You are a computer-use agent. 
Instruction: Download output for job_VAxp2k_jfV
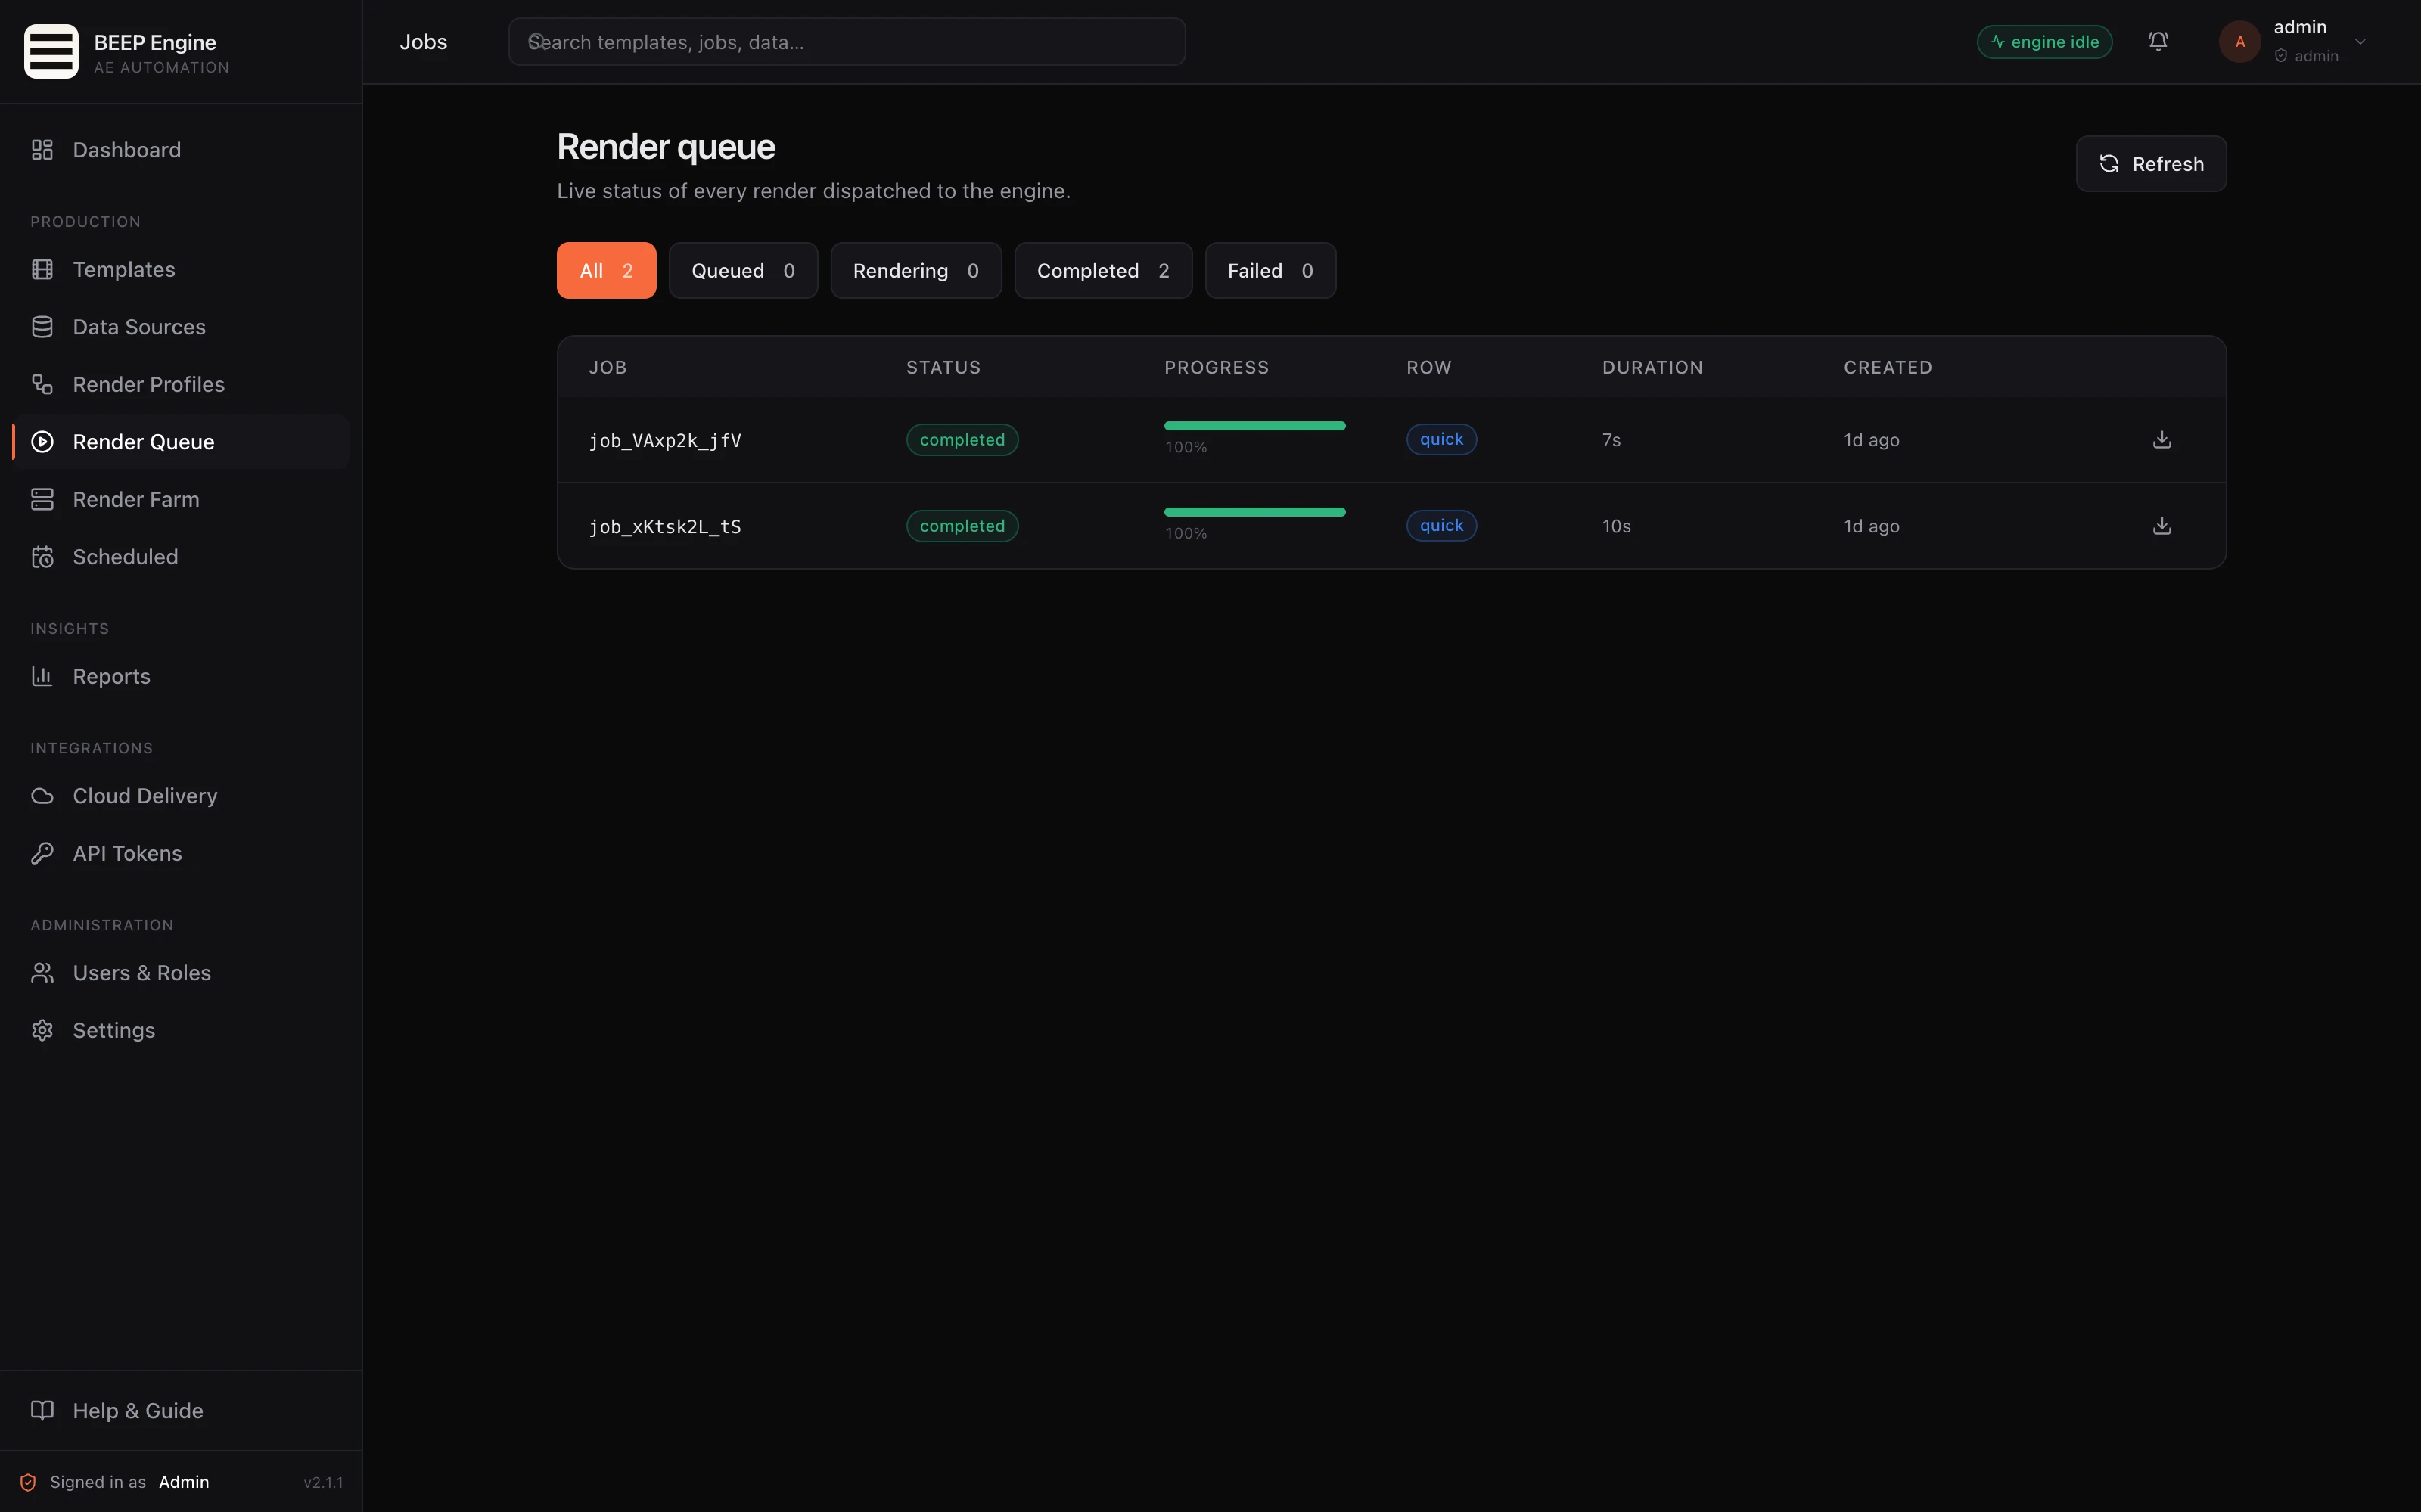pos(2162,440)
